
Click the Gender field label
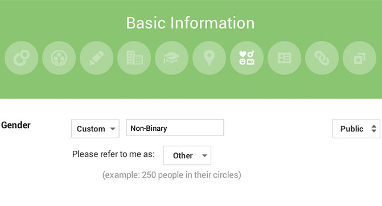(16, 125)
